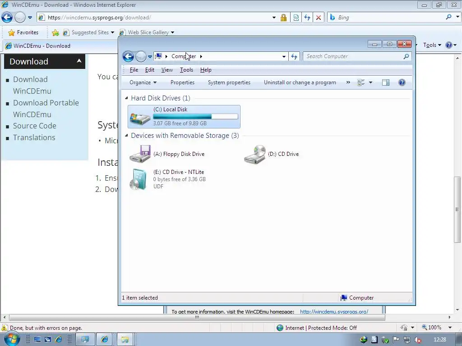
Task: Click Add to Favorites Bar icon
Action: coord(55,32)
